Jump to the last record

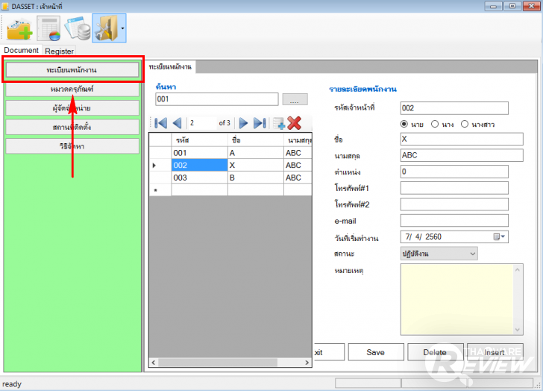pos(260,123)
